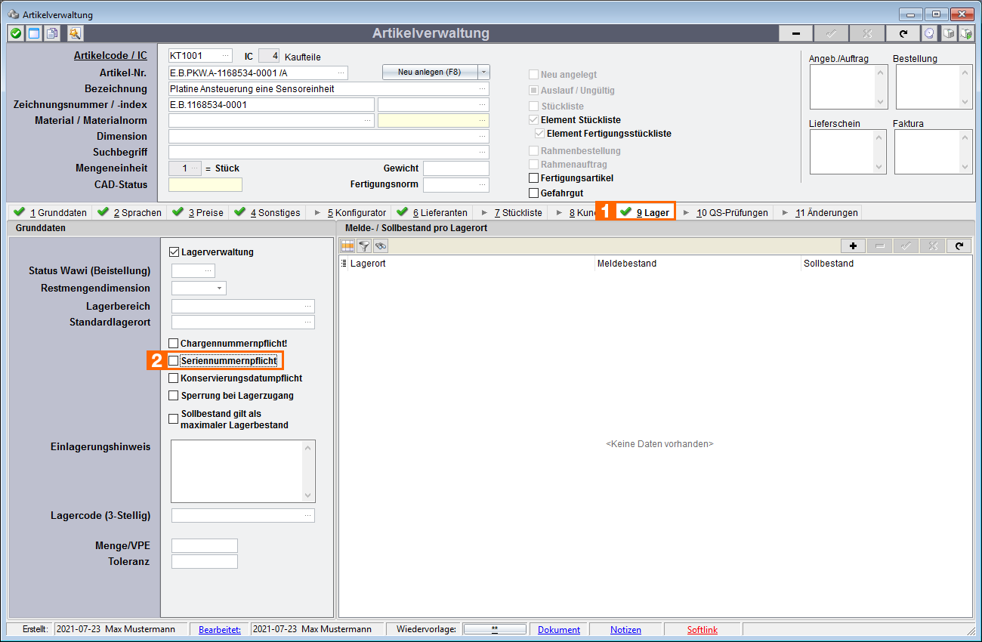This screenshot has width=982, height=642.
Task: Click Neu anlegen (F8) button
Action: point(430,72)
